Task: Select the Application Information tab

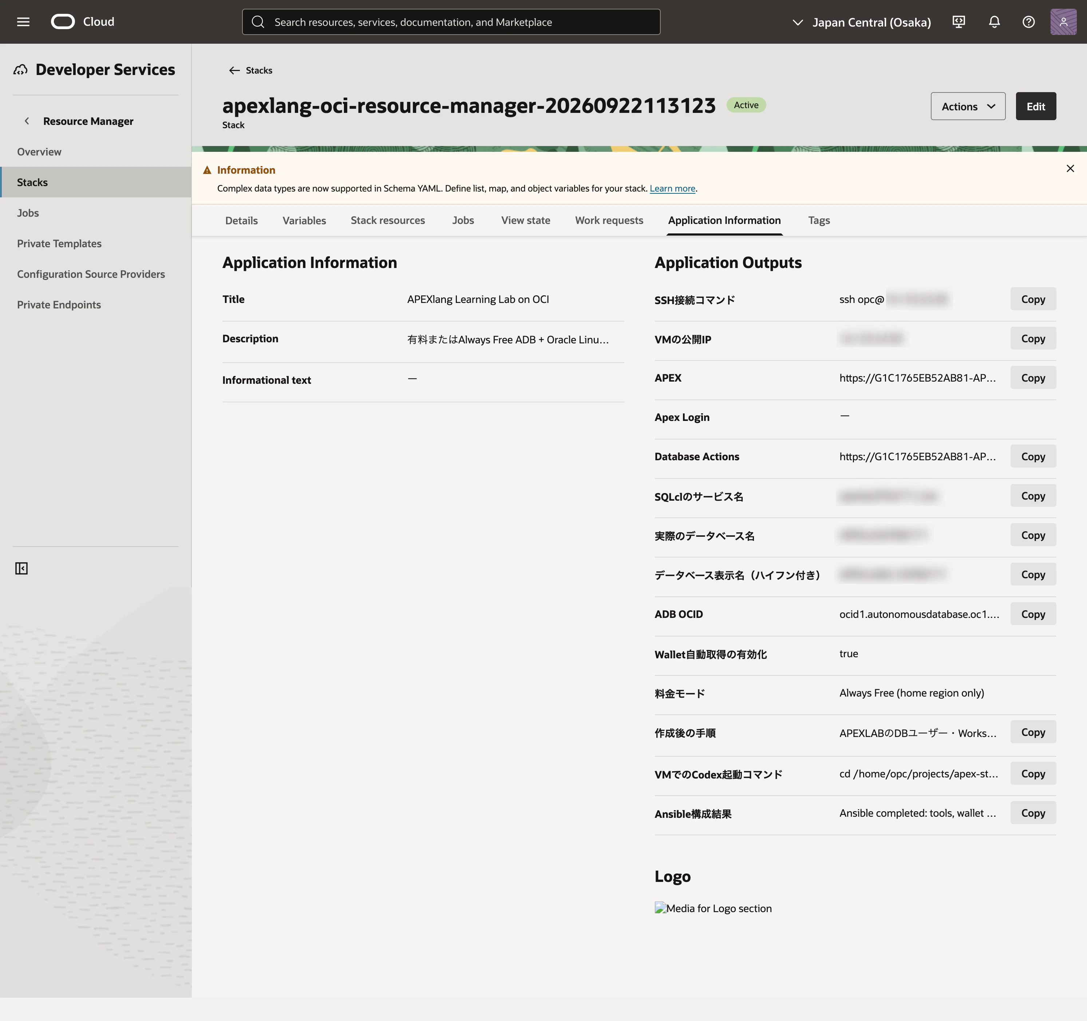Action: (x=724, y=220)
